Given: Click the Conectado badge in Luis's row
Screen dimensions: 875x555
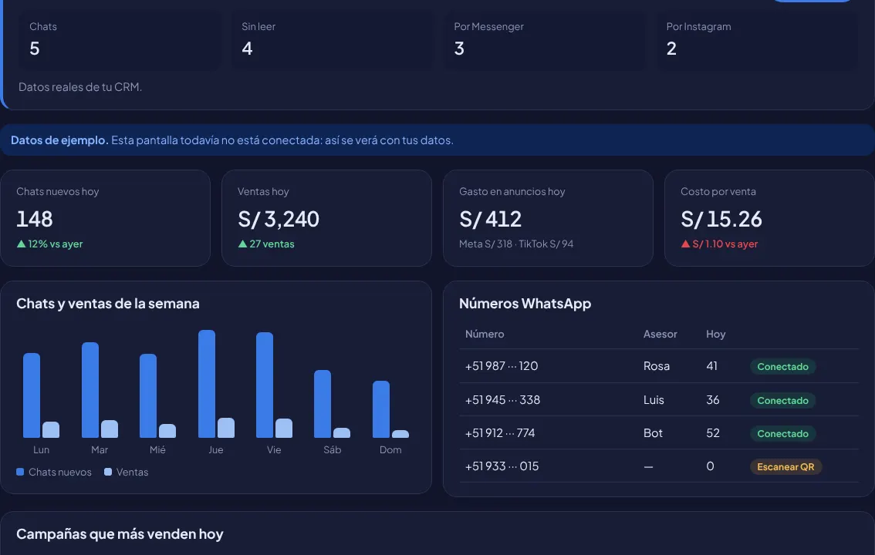Looking at the screenshot, I should pyautogui.click(x=782, y=401).
